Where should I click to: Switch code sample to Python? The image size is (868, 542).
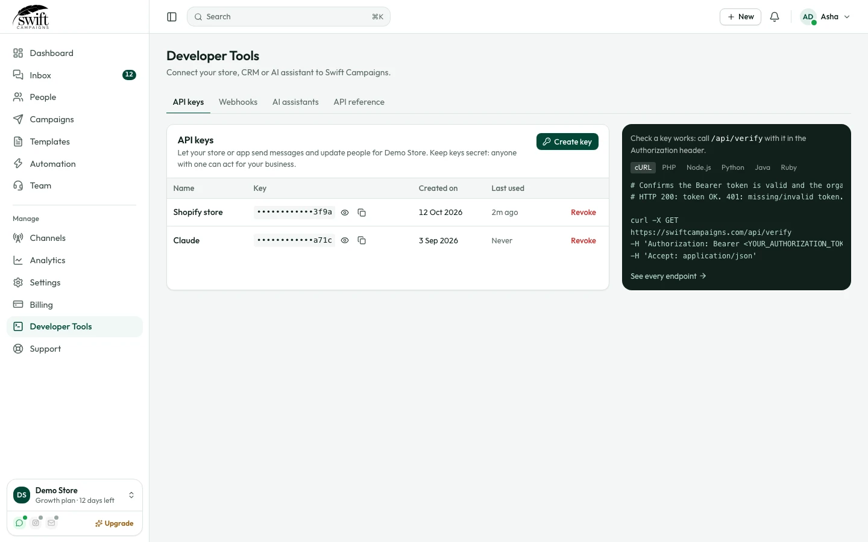[732, 167]
